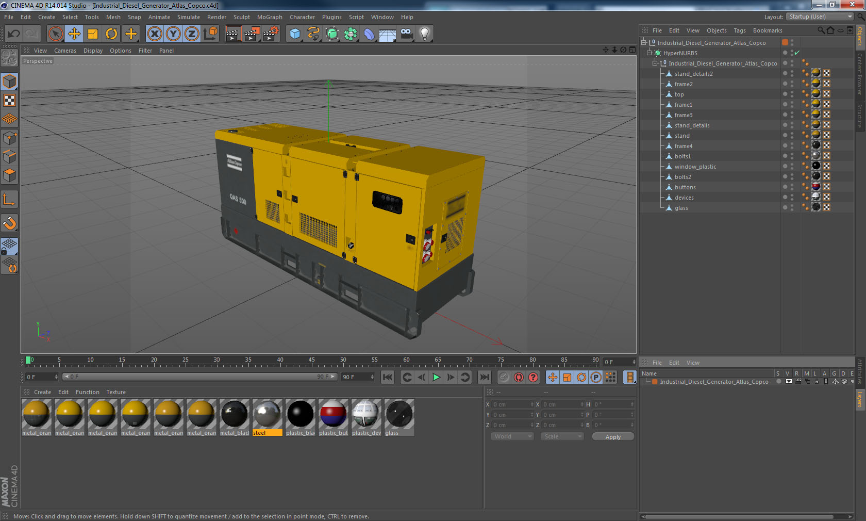This screenshot has width=866, height=521.
Task: Enable the Axis tool
Action: click(x=10, y=199)
